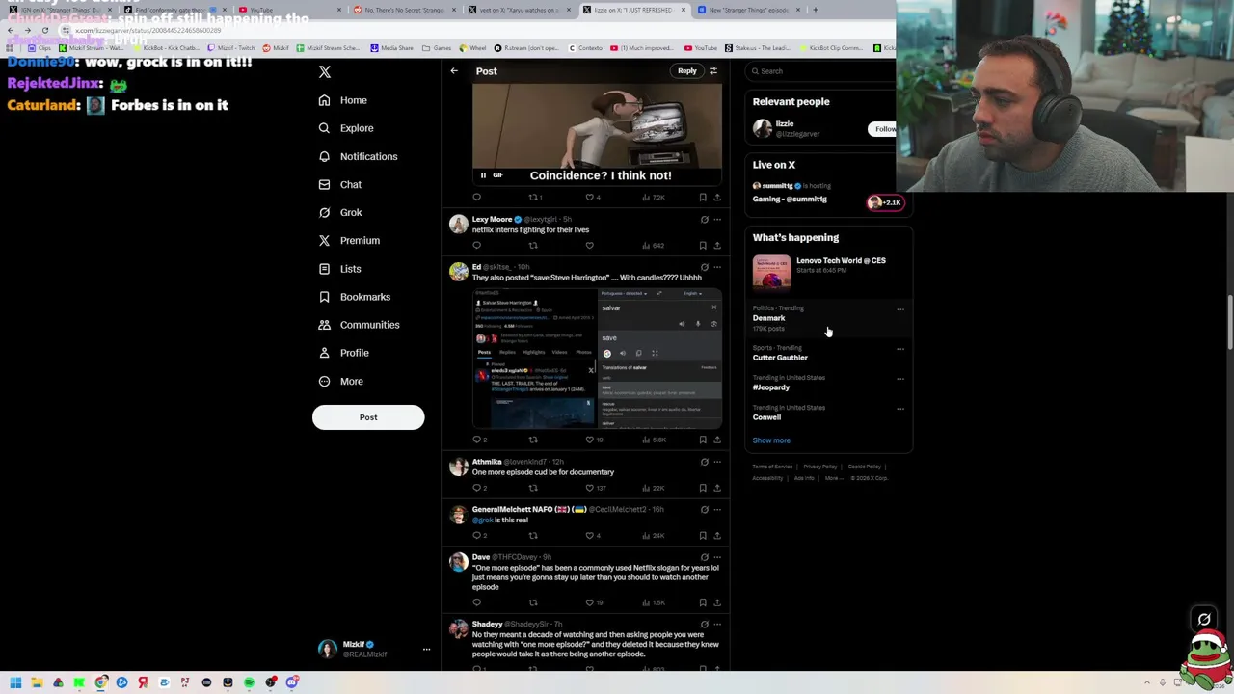Screen dimensions: 1234x694
Task: Open more options on Athmika's reply
Action: coord(717,462)
